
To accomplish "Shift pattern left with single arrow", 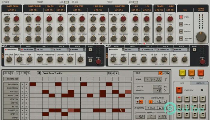I will click(x=18, y=73).
